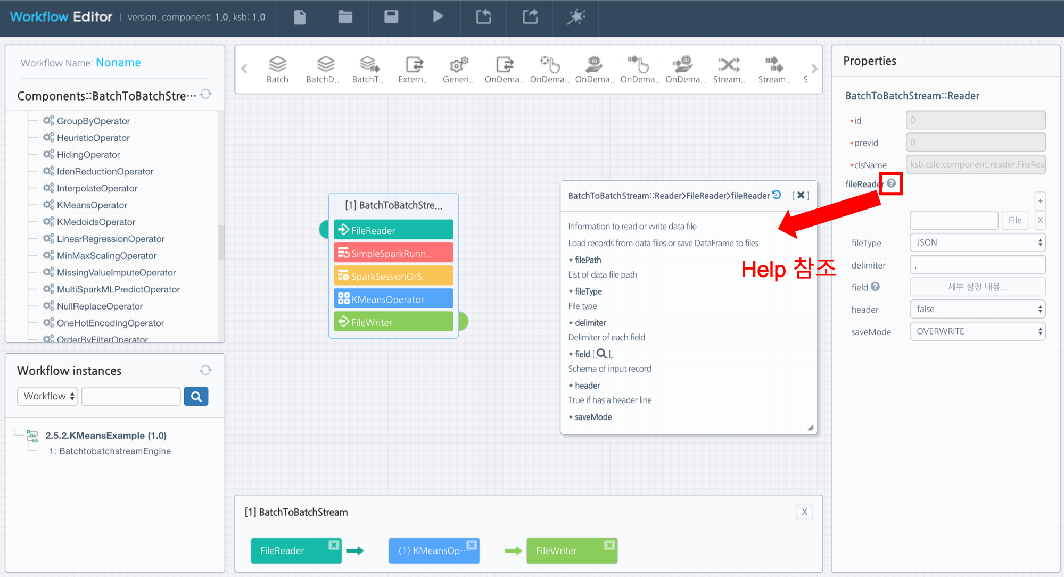
Task: Select MultiSparkMLPredictOperator in component tree
Action: 118,289
